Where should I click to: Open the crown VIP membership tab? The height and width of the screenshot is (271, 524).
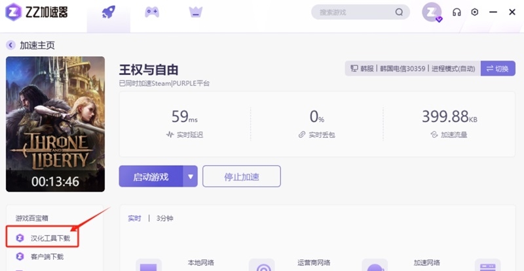tap(195, 12)
